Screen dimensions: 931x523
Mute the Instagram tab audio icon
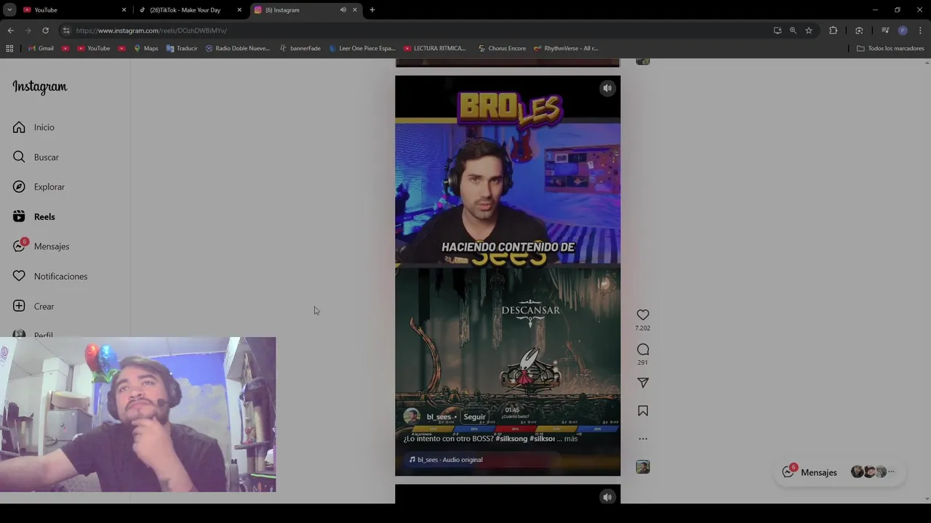pyautogui.click(x=343, y=10)
